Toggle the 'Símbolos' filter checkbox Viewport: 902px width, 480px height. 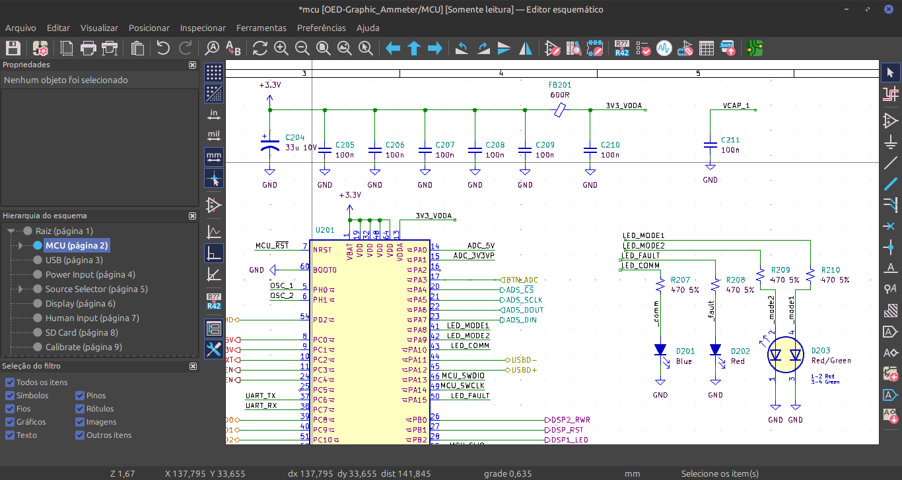[x=10, y=396]
